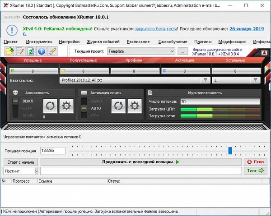Click the envelope icon beside Активация почты
Viewport: 271px width, 216px height.
pos(84,93)
